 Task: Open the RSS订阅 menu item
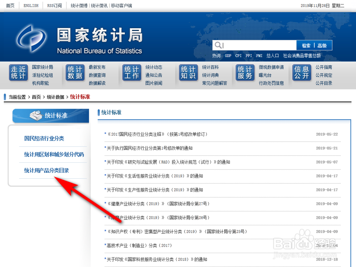pyautogui.click(x=54, y=5)
